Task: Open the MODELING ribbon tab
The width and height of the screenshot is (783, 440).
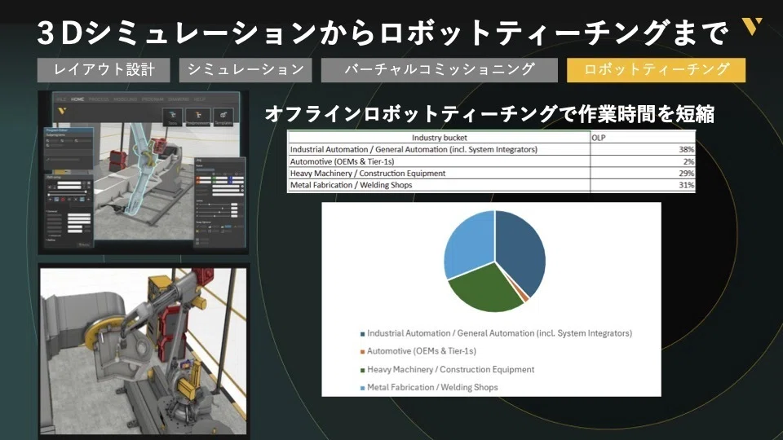Action: (126, 99)
